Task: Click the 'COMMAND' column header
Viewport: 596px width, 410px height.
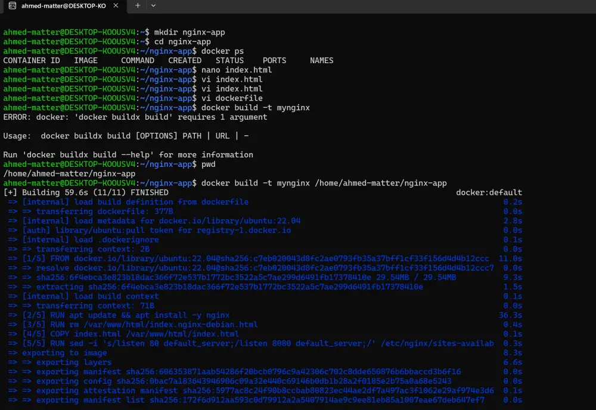Action: pyautogui.click(x=138, y=61)
